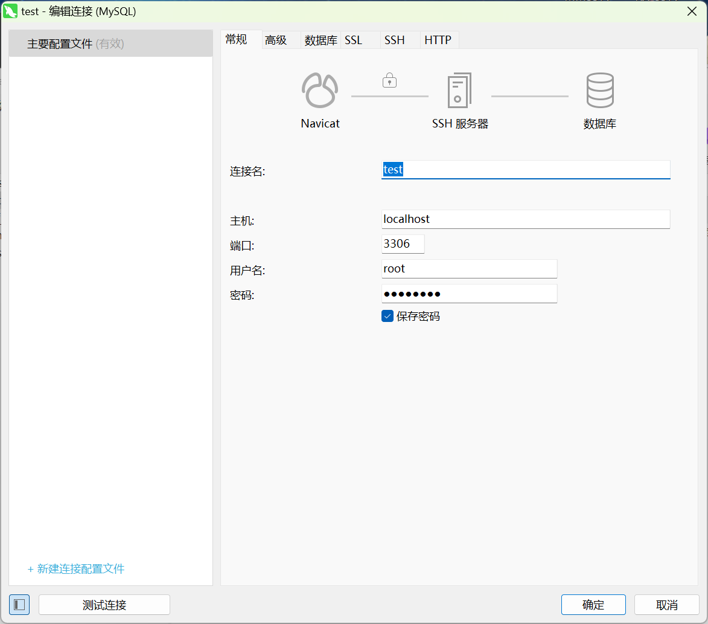708x624 pixels.
Task: Close the edit connection dialog
Action: click(692, 11)
